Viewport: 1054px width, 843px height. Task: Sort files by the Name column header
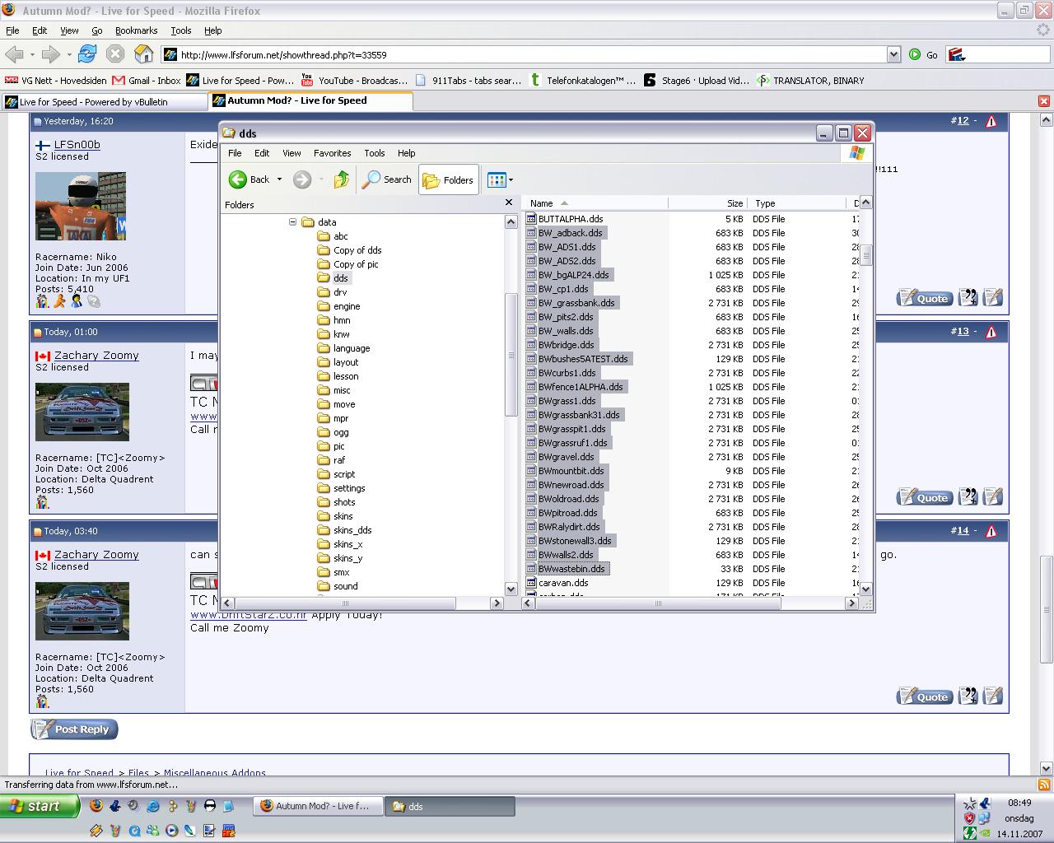[596, 203]
